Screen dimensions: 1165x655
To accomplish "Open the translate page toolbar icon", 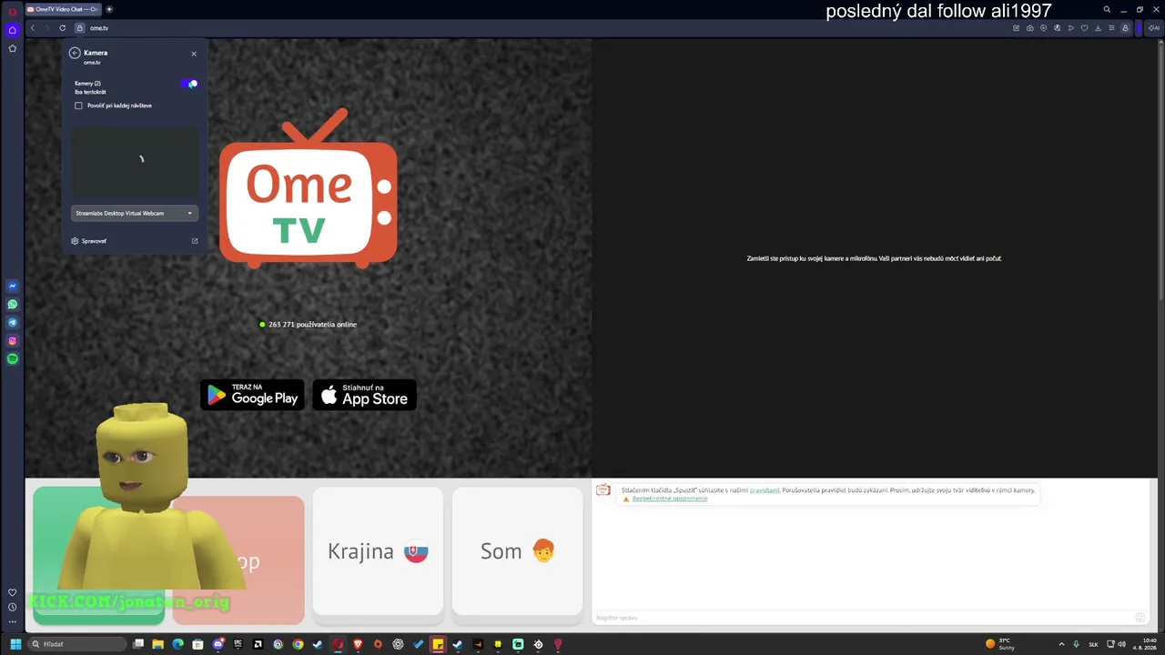I will click(1057, 28).
